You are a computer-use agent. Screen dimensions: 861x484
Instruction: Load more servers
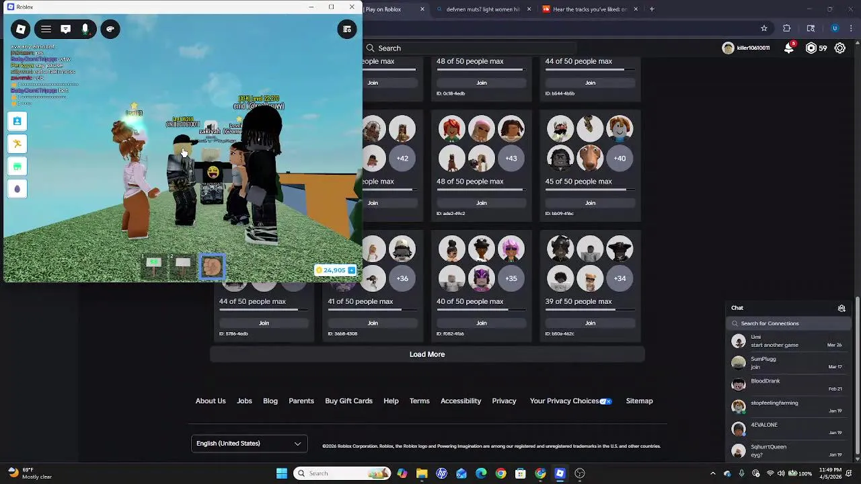point(427,354)
